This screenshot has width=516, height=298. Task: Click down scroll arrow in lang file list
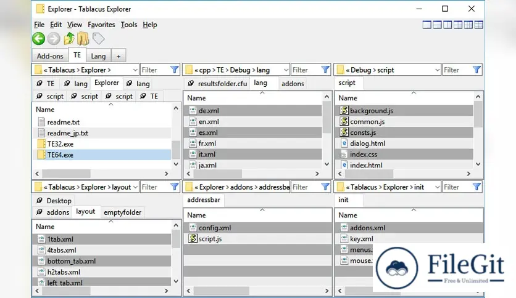[327, 164]
